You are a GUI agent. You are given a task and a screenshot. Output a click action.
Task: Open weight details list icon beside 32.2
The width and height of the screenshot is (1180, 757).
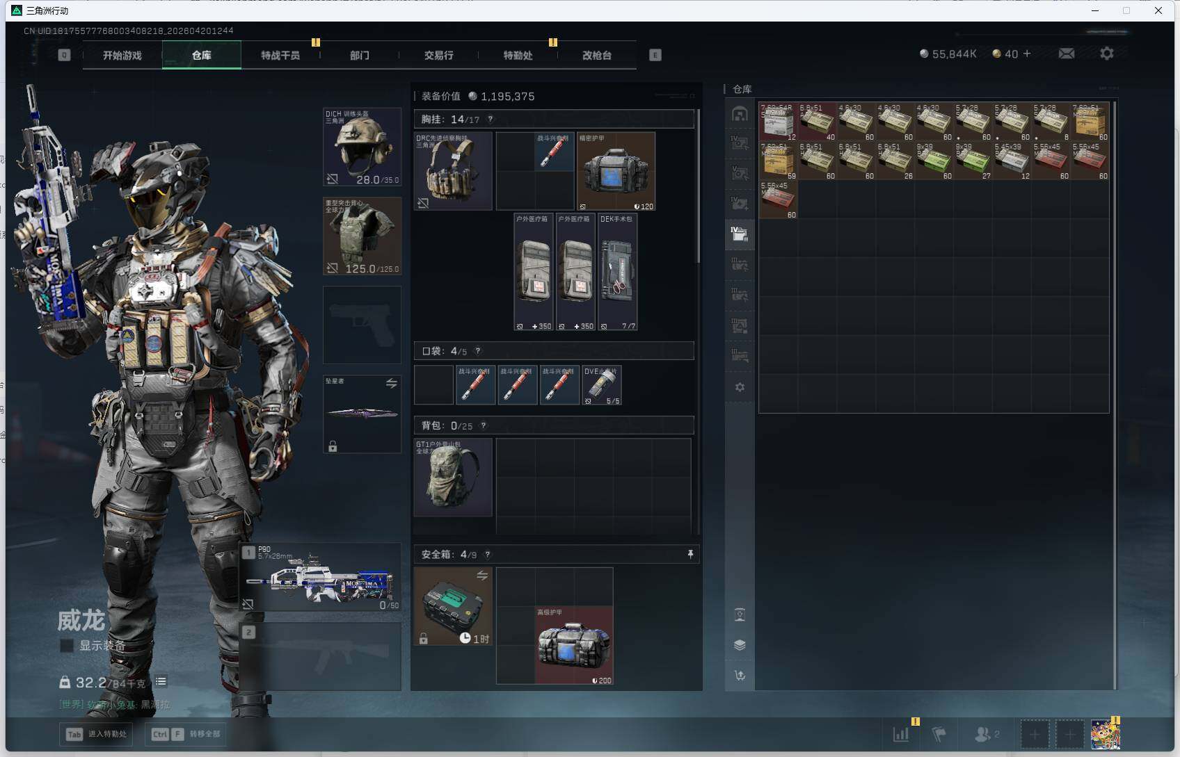[x=161, y=682]
